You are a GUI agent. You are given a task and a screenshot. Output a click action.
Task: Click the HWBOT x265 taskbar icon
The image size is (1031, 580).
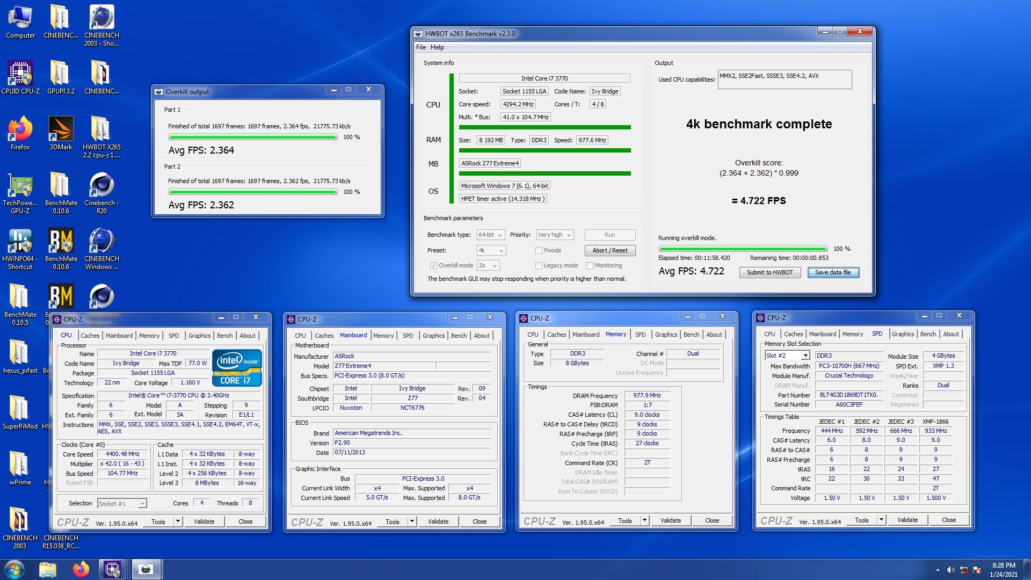click(x=146, y=569)
